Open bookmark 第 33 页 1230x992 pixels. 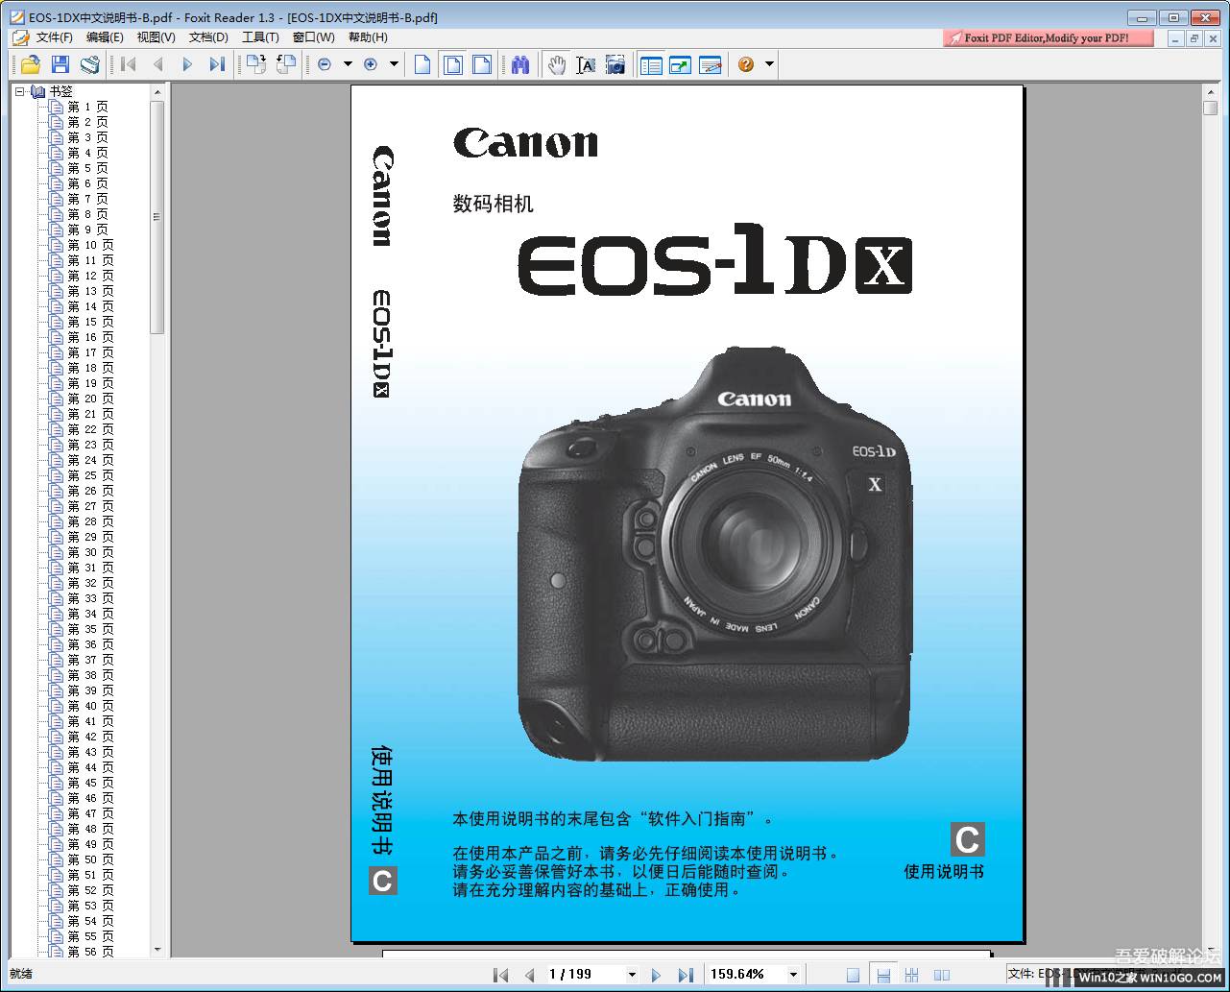pyautogui.click(x=90, y=598)
